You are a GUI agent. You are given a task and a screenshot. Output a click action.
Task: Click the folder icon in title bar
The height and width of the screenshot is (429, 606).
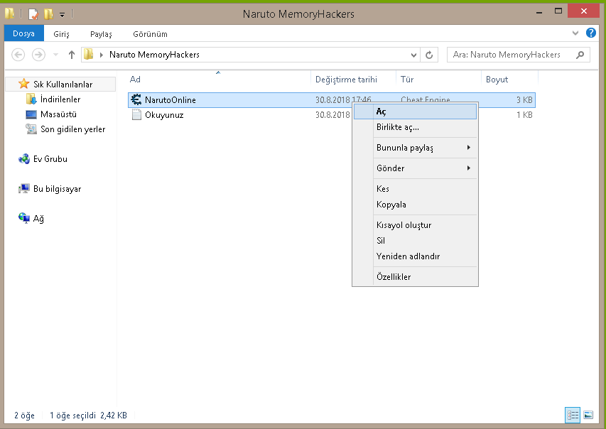[10, 14]
